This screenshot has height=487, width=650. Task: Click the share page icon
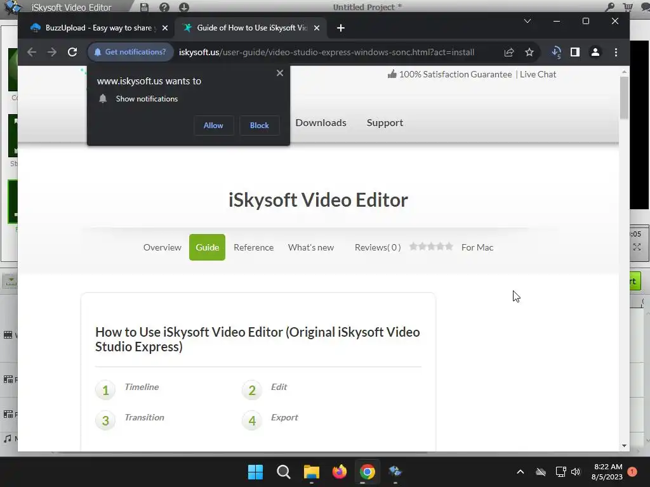point(509,52)
